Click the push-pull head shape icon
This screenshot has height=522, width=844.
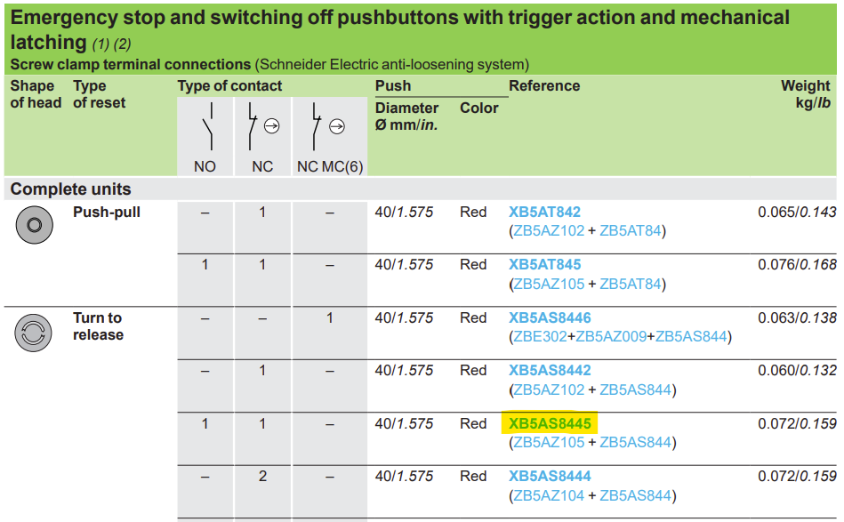click(x=35, y=225)
